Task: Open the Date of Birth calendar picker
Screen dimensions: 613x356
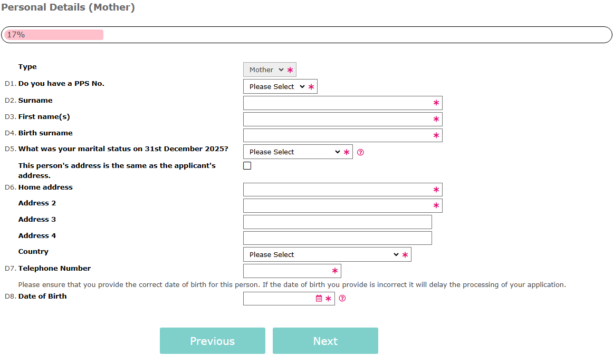Action: [319, 299]
